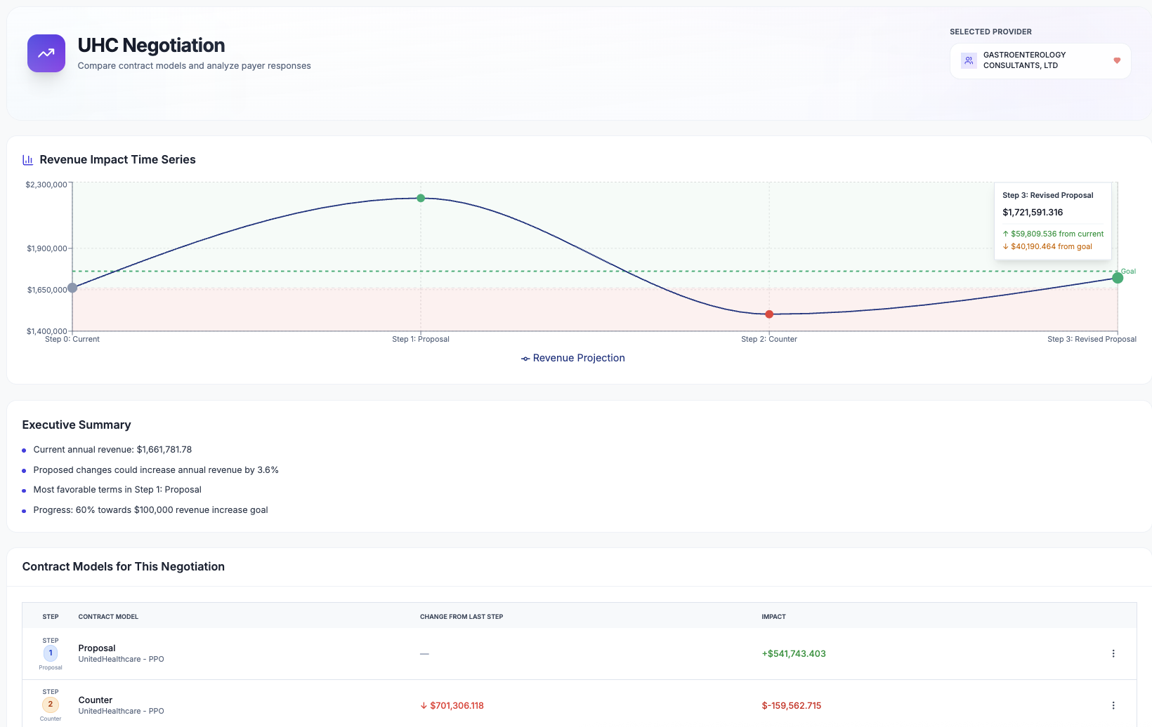Click the Impact column header
The image size is (1152, 727).
(773, 617)
